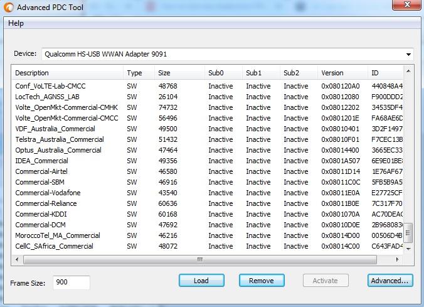The width and height of the screenshot is (424, 307).
Task: Click the vertical scrollbar up arrow
Action: coord(408,71)
